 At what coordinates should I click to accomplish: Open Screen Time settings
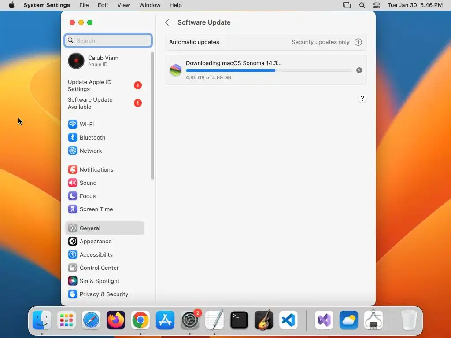(x=105, y=209)
